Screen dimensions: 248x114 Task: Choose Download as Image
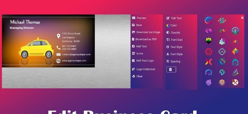coord(146,32)
